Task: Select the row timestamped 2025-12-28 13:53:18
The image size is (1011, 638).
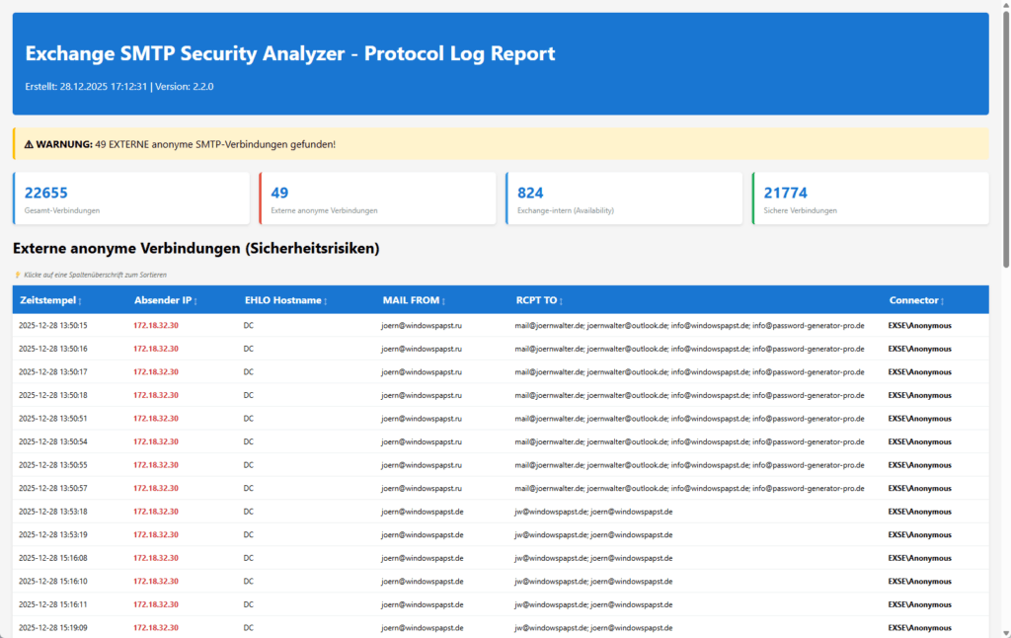Action: pyautogui.click(x=395, y=511)
